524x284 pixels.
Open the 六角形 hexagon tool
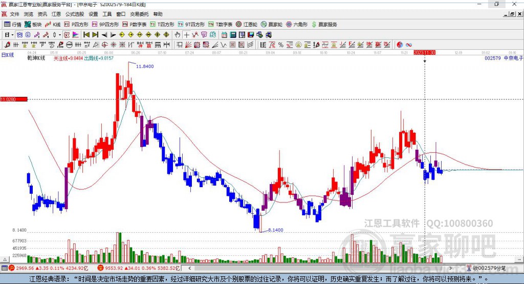(297, 25)
